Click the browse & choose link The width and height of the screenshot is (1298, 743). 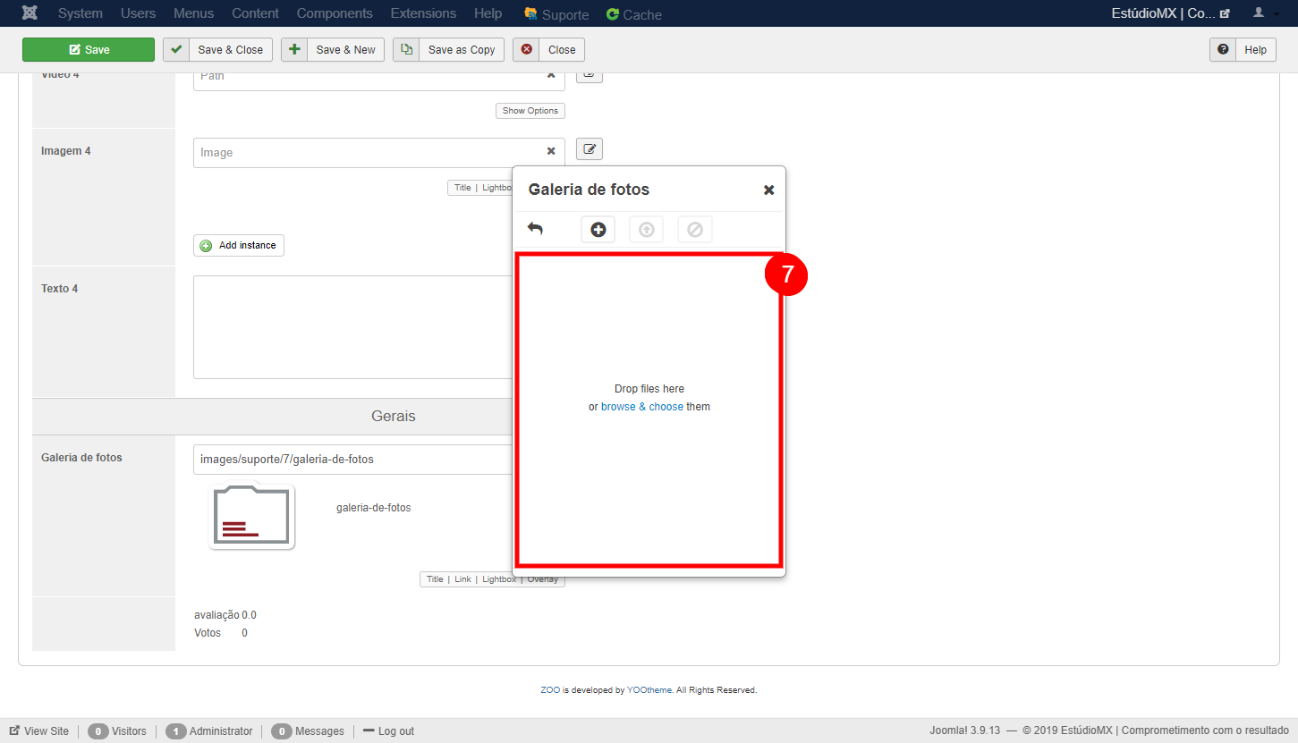[641, 407]
